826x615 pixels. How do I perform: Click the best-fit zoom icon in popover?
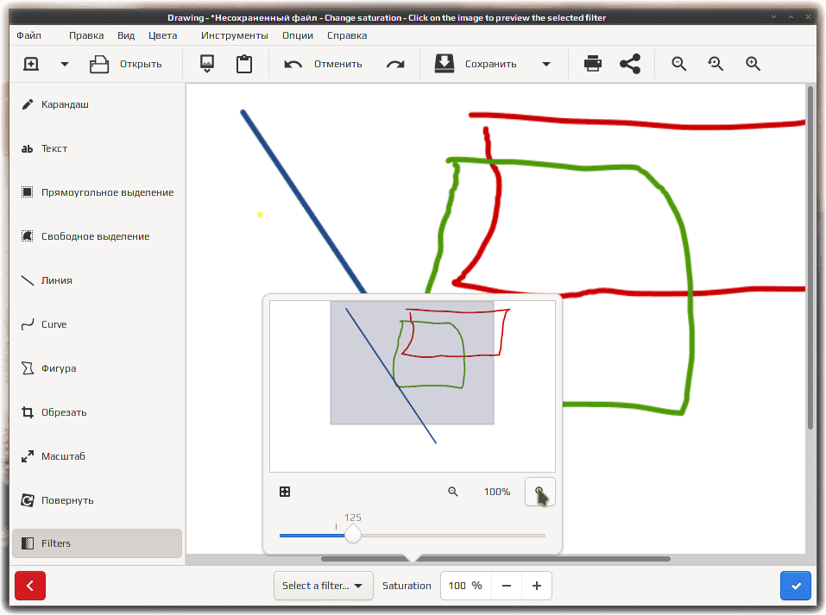coord(285,492)
